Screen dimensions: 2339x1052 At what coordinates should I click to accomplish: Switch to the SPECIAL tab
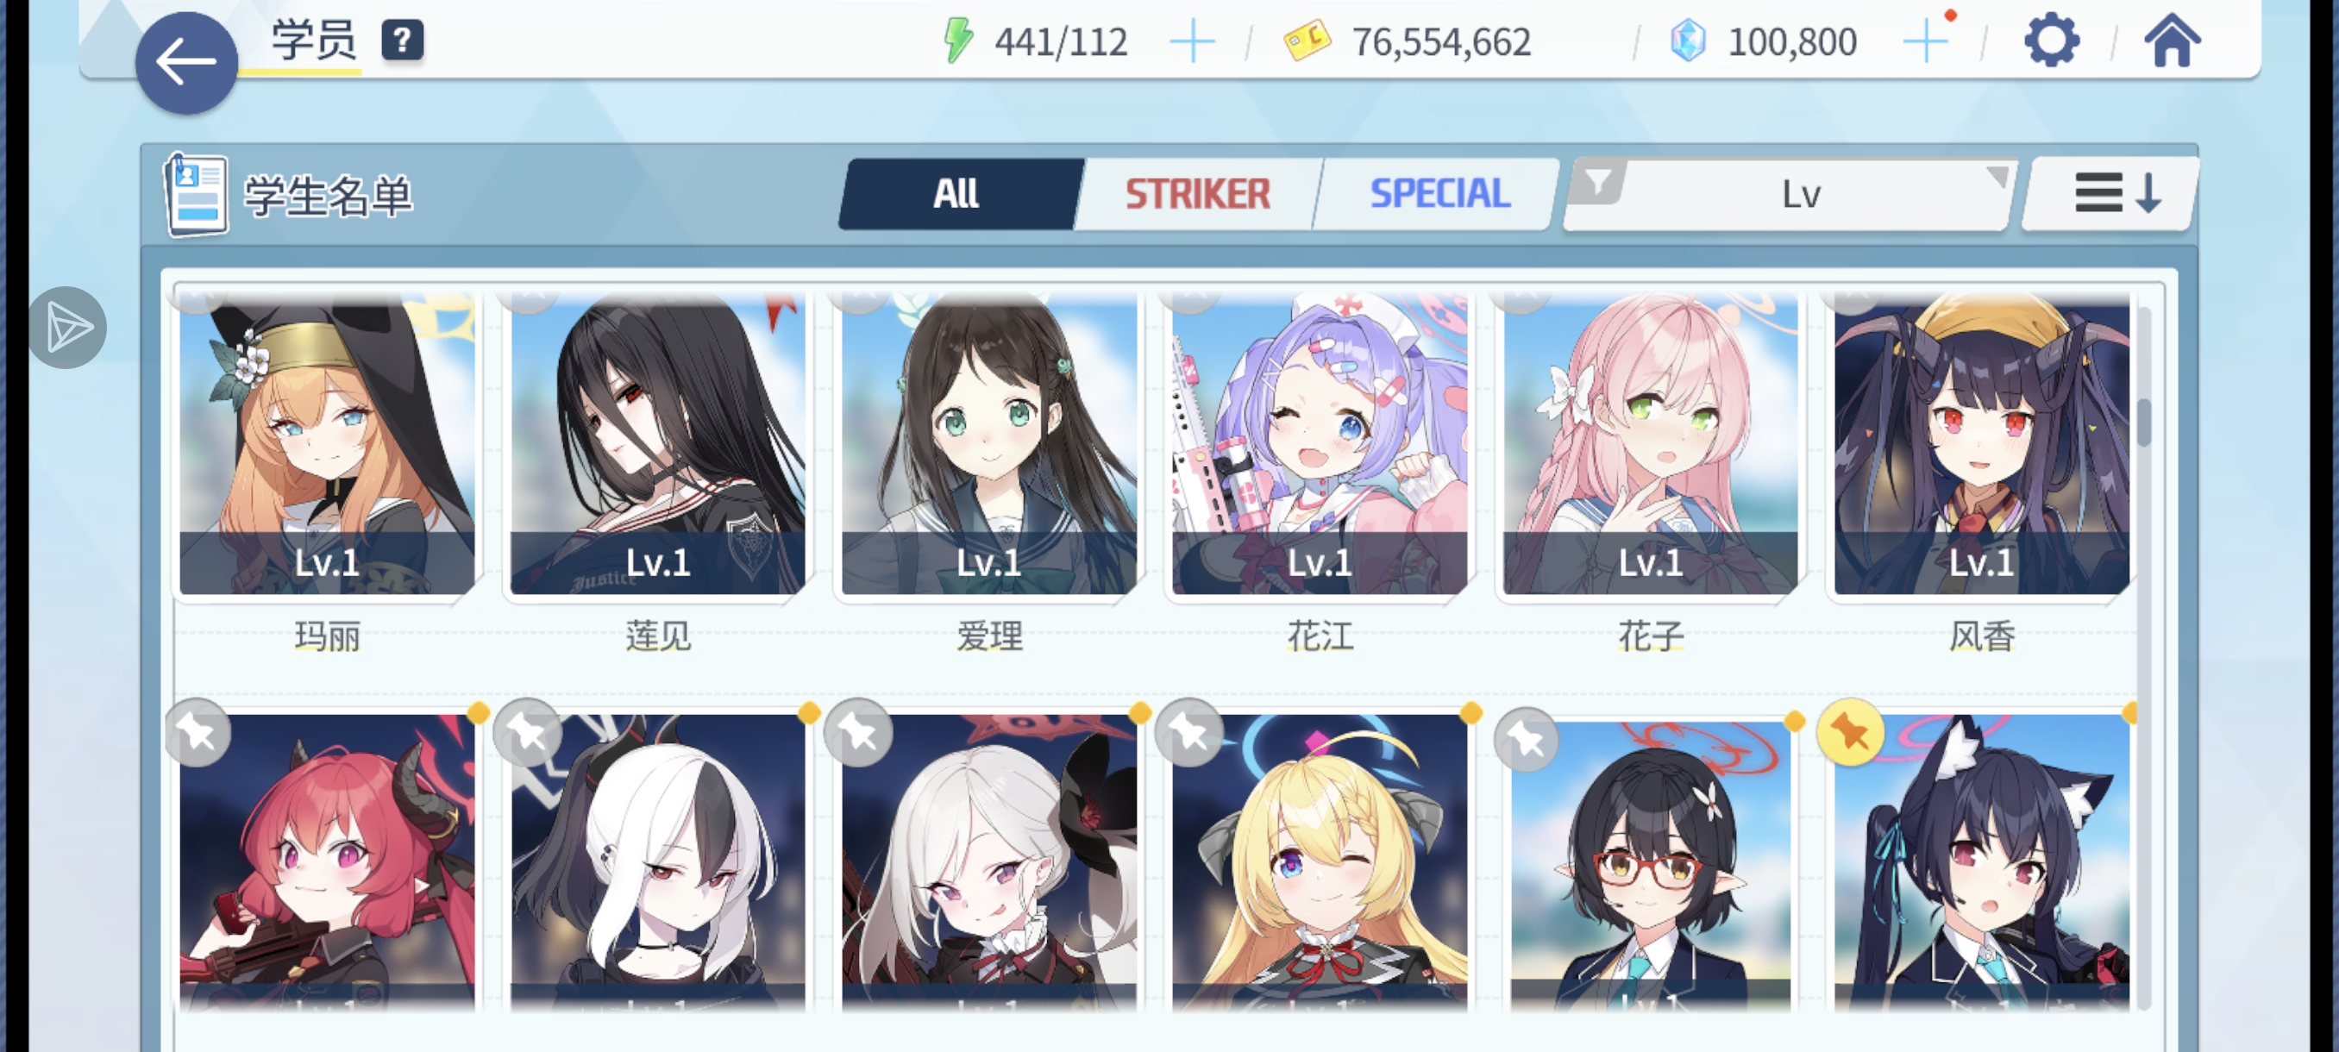coord(1439,193)
